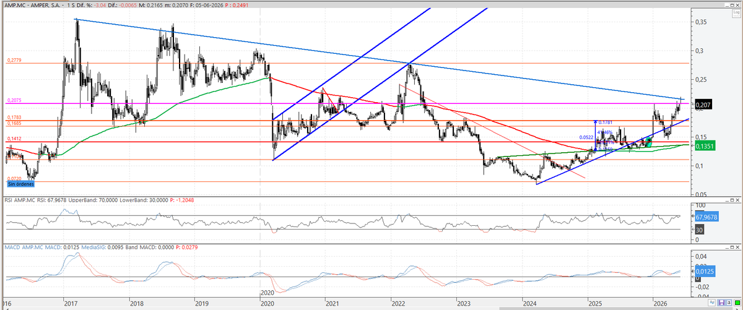Click the 2017 year mark on the time axis
This screenshot has width=743, height=310.
[71, 303]
